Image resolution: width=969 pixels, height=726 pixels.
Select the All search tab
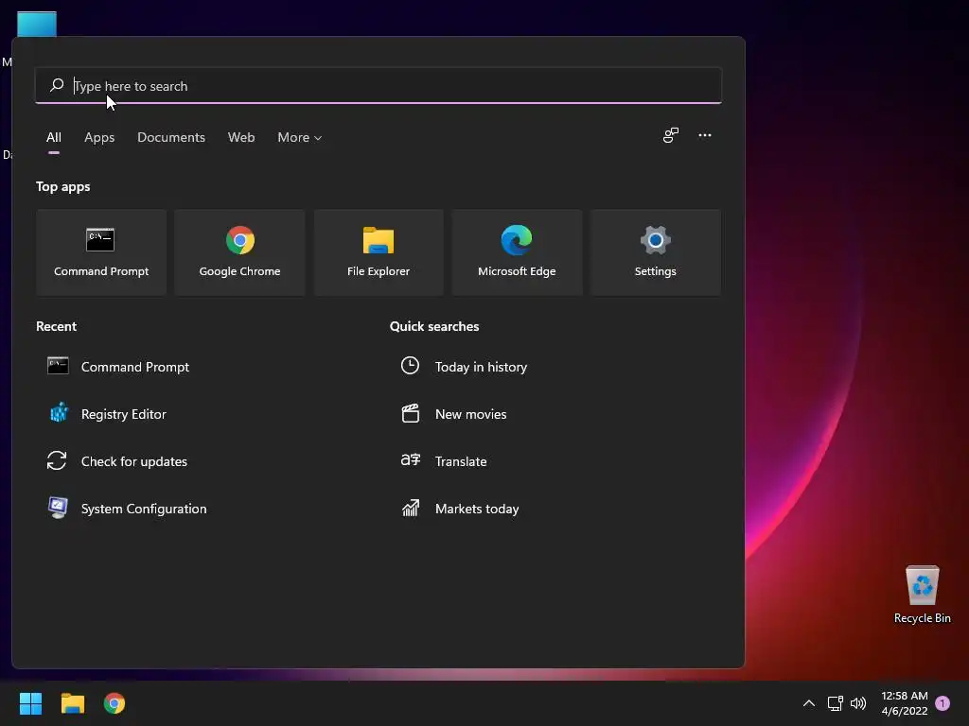pyautogui.click(x=54, y=138)
